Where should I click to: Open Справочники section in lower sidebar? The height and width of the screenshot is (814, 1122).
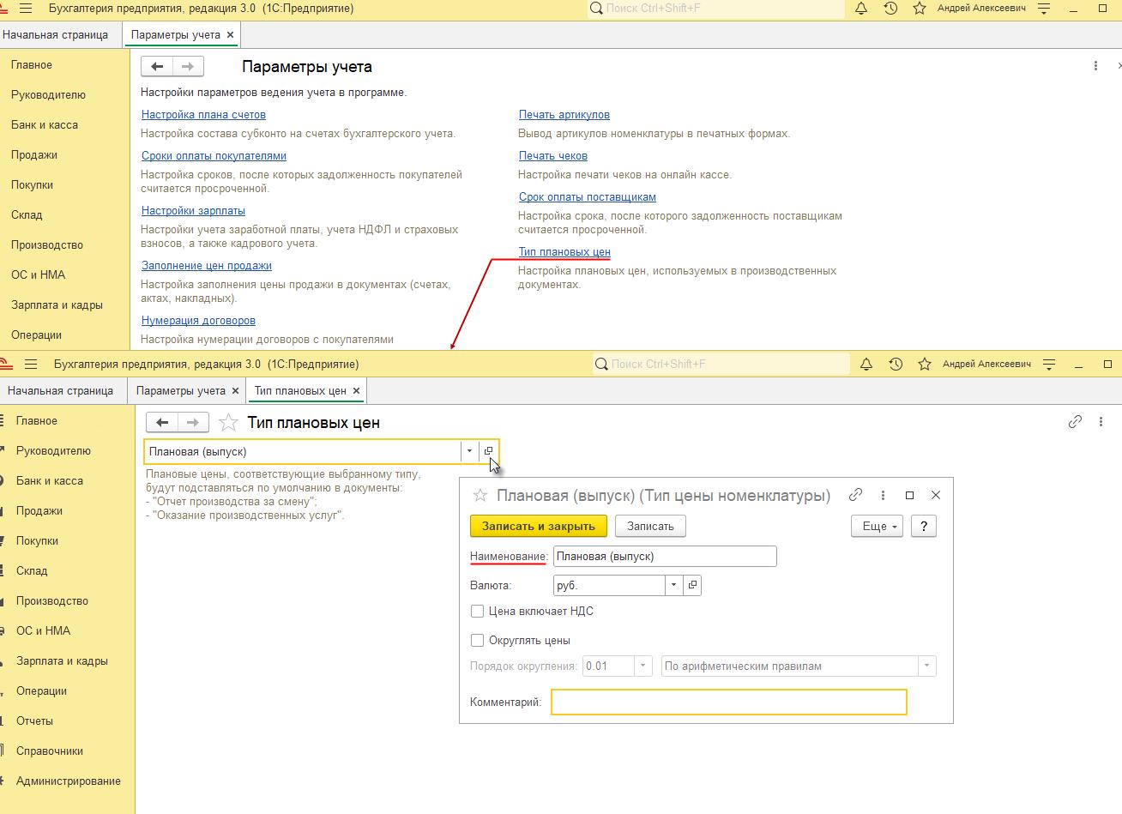coord(50,751)
